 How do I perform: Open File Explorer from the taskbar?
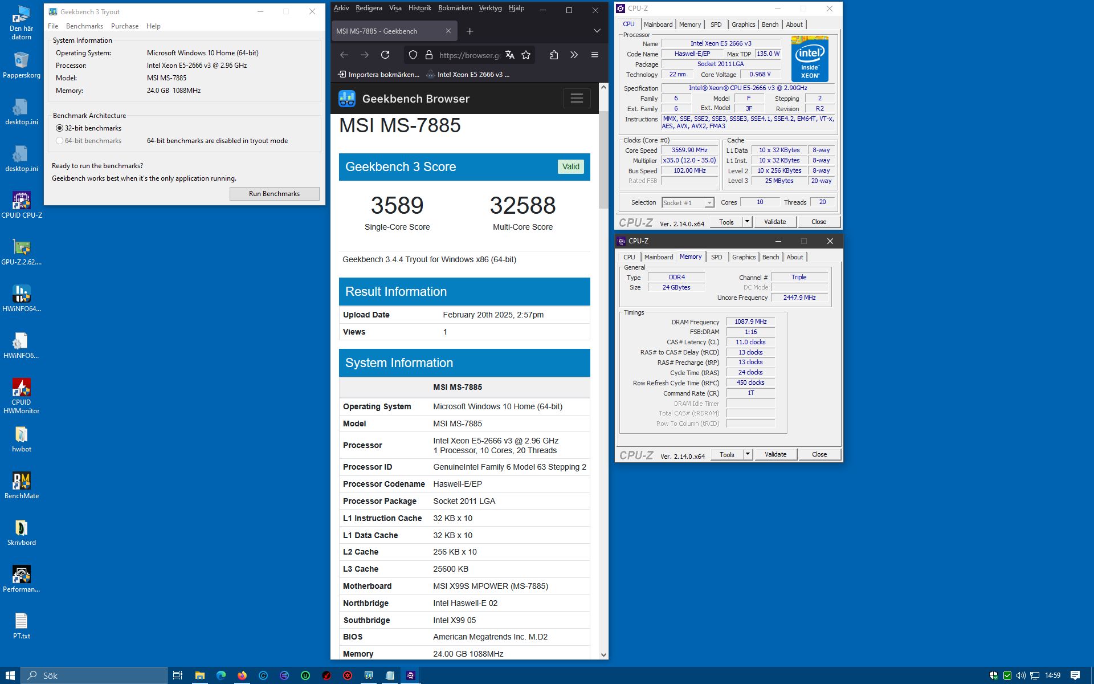coord(199,675)
